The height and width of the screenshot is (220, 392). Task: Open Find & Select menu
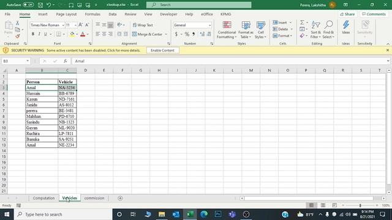coord(328,30)
